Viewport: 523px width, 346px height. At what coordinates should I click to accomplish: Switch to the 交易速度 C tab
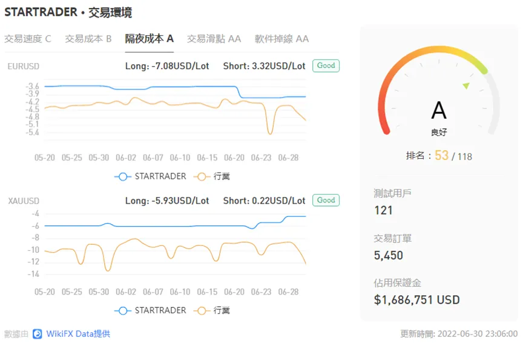(x=28, y=39)
